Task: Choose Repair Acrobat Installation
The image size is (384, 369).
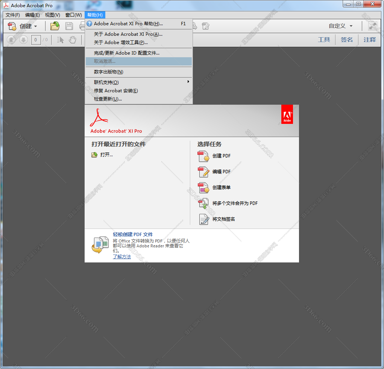Action: pyautogui.click(x=139, y=91)
